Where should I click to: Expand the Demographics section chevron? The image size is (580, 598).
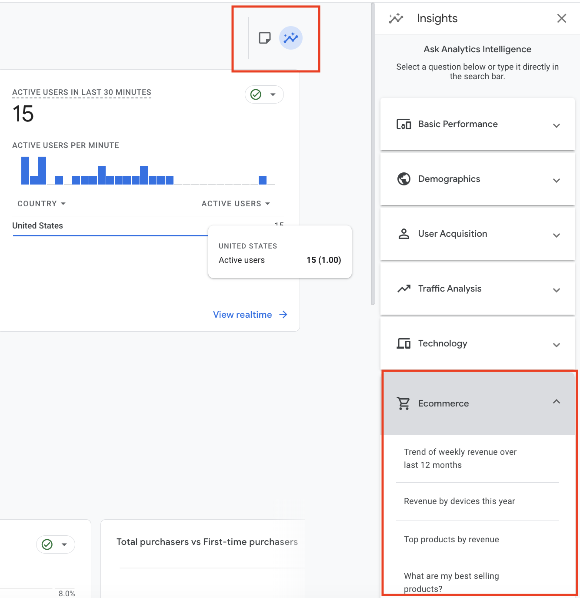(556, 180)
